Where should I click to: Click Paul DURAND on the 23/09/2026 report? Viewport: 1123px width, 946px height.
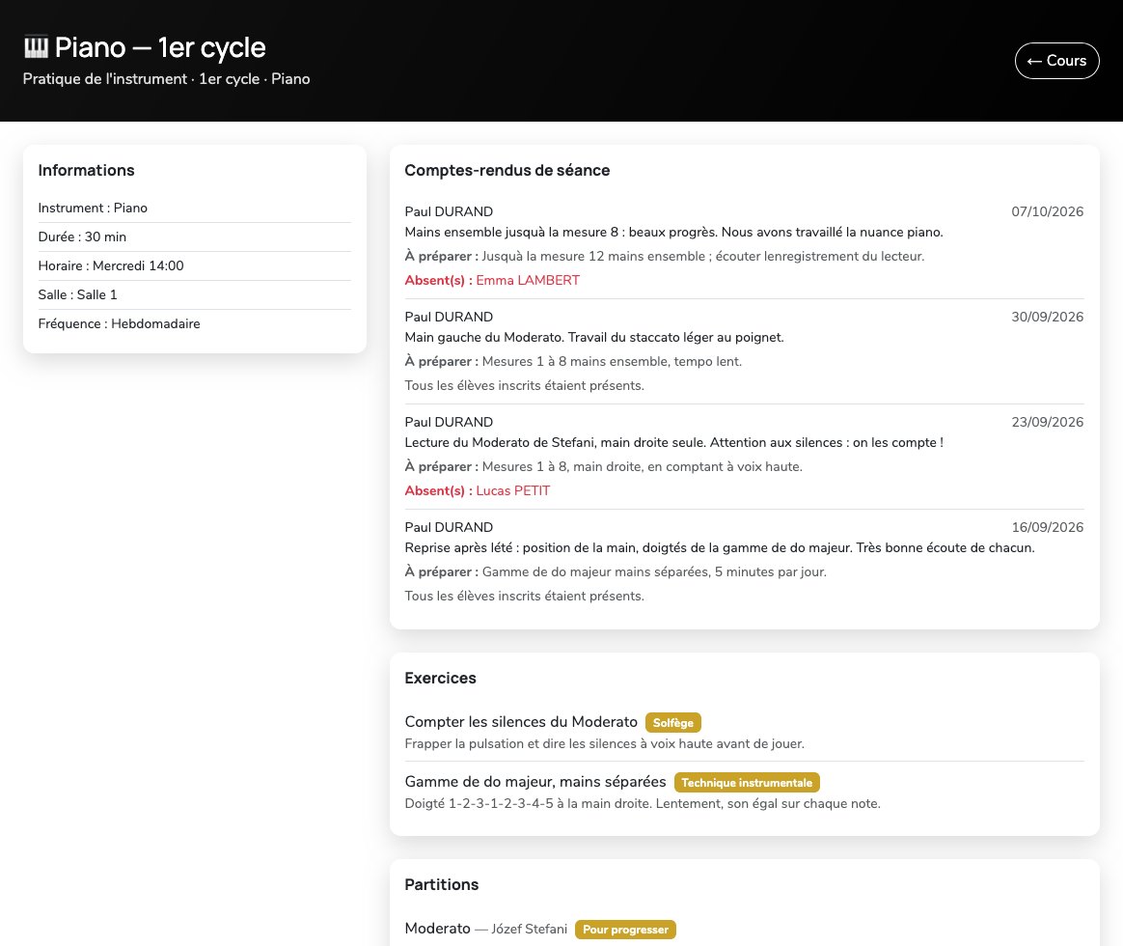(x=449, y=422)
